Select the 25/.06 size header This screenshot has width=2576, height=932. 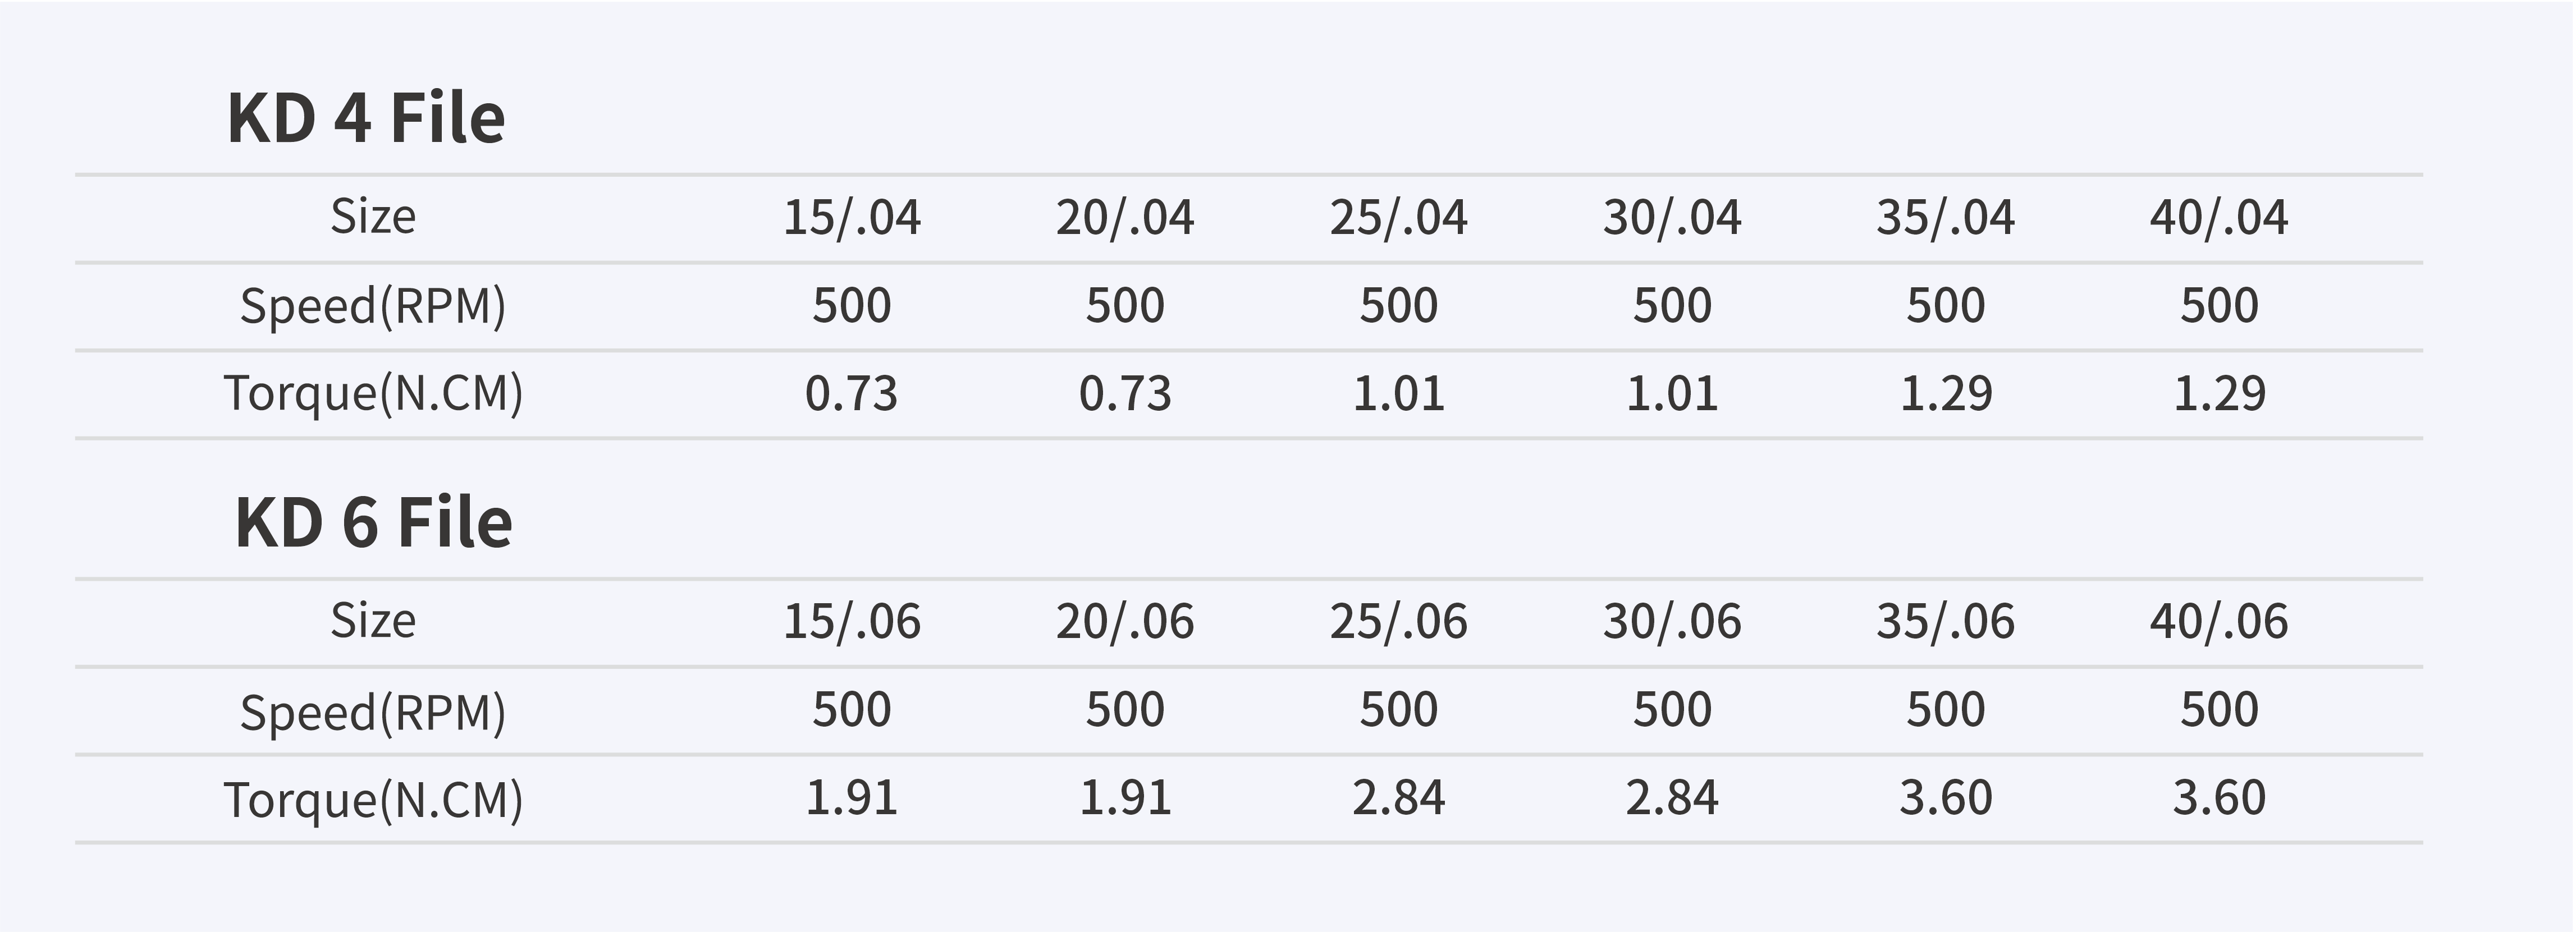pos(1398,622)
